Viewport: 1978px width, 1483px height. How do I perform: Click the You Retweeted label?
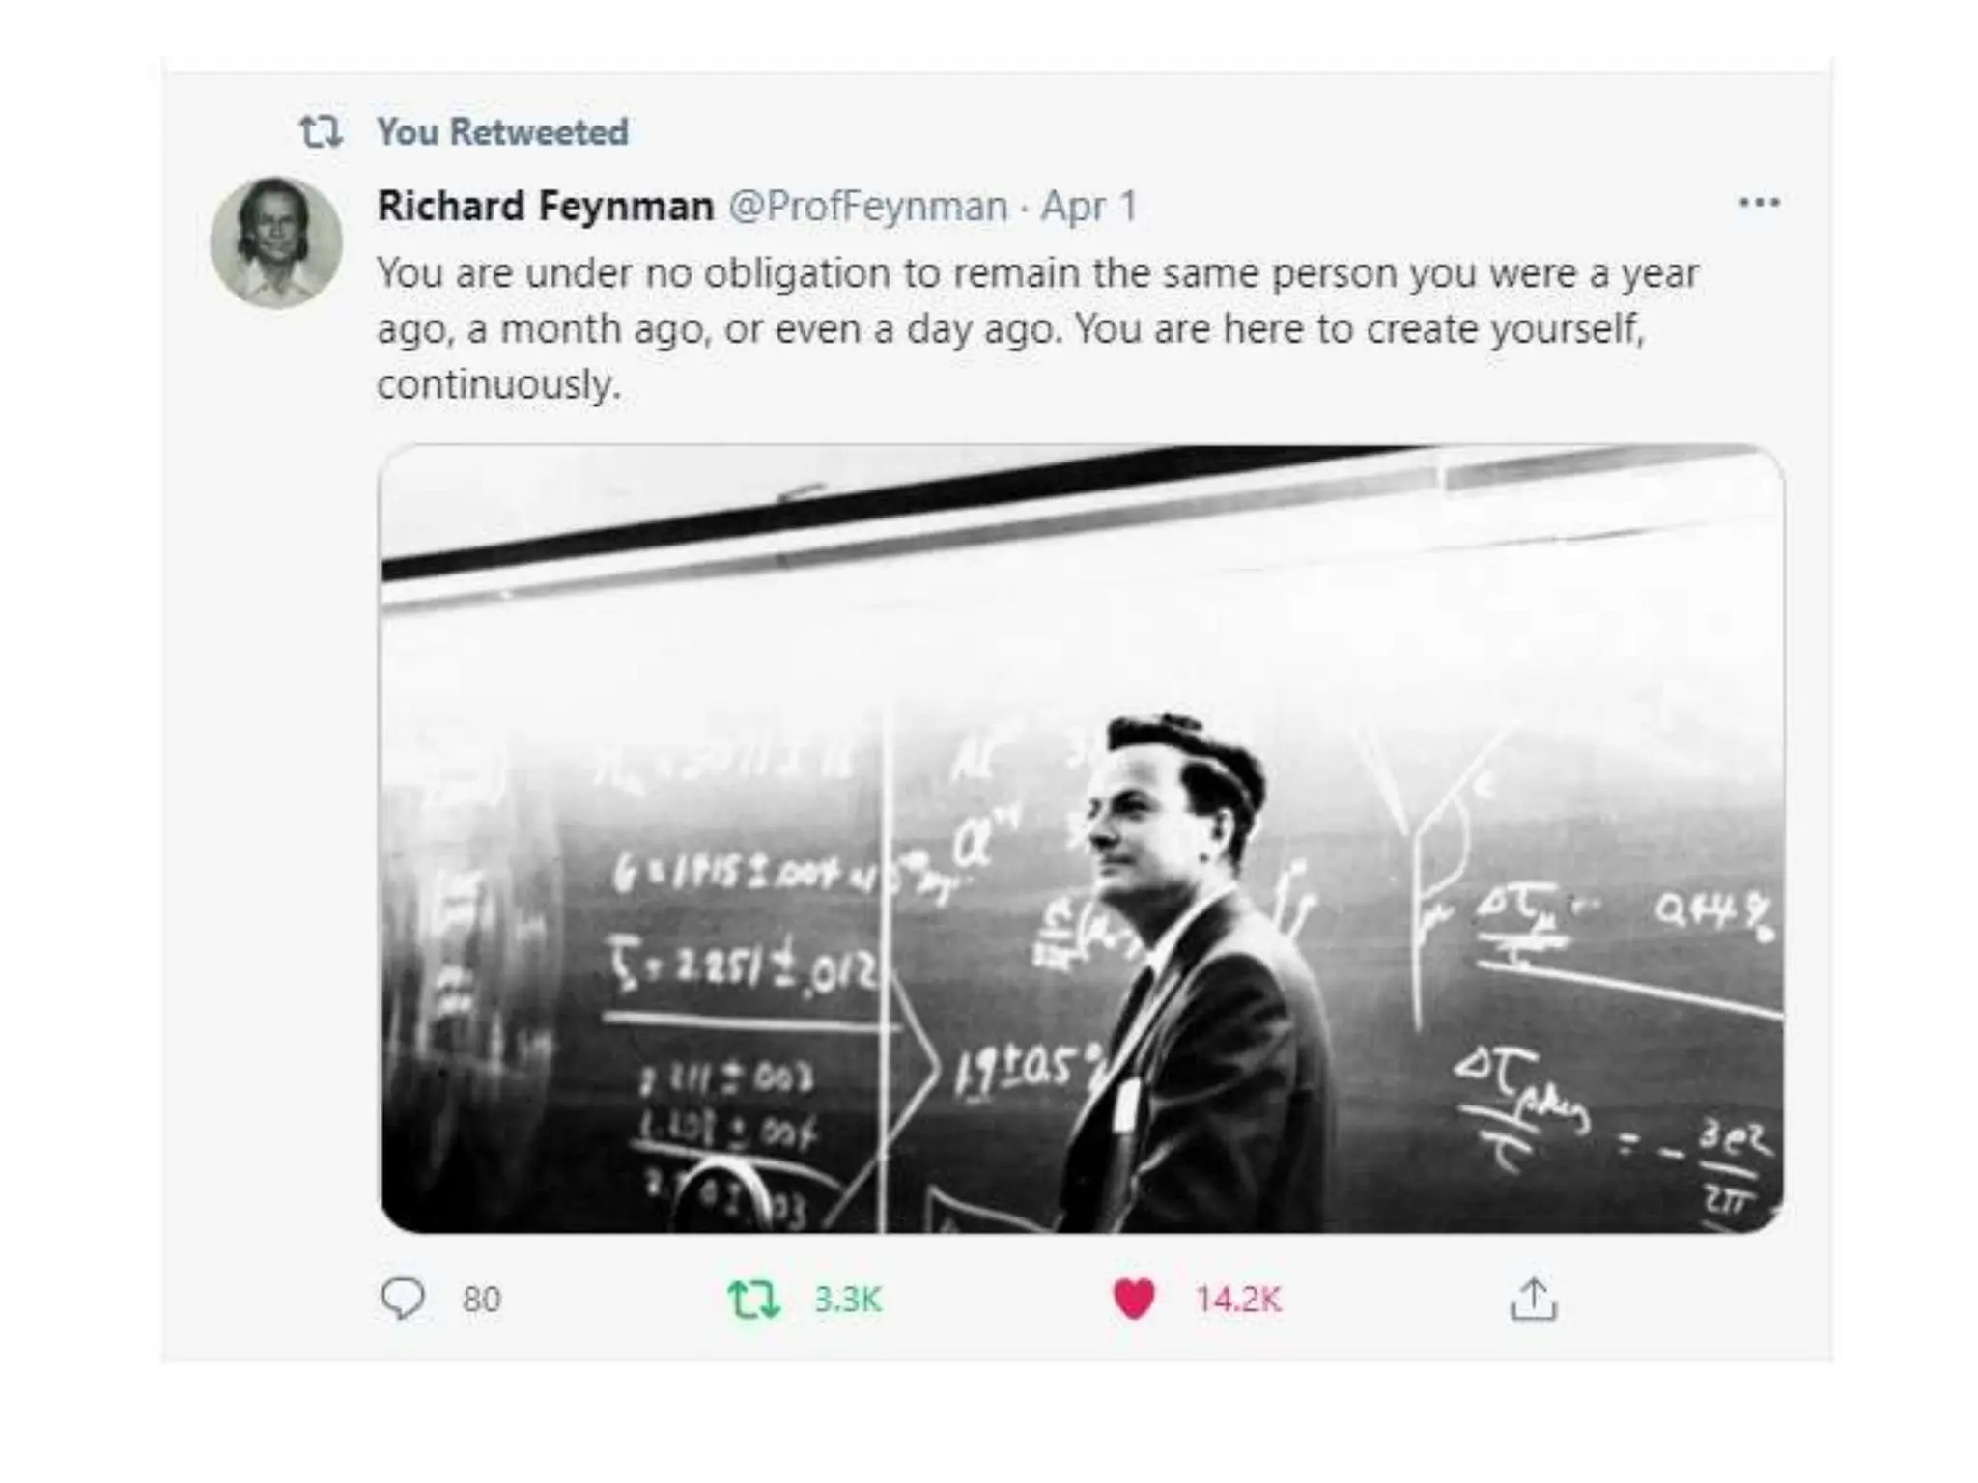pos(502,132)
